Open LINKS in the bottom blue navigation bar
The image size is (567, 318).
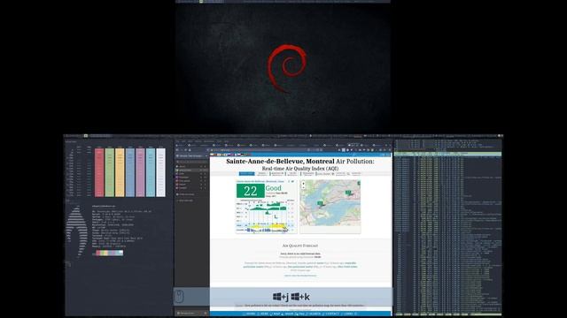click(x=348, y=314)
